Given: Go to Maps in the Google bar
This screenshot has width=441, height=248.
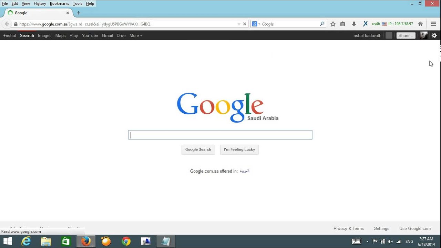Looking at the screenshot, I should [60, 35].
